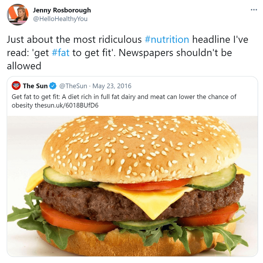
Task: Click the 'obesity' text in quoted tweet
Action: point(22,106)
